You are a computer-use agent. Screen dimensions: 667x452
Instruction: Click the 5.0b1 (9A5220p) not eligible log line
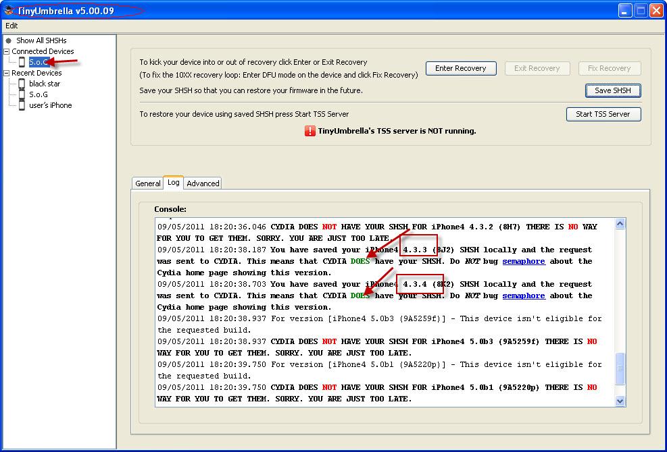[379, 370]
